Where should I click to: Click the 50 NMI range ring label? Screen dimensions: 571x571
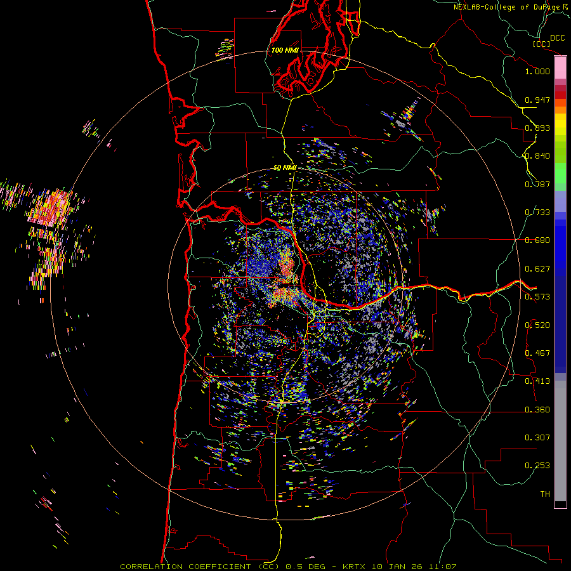[285, 167]
